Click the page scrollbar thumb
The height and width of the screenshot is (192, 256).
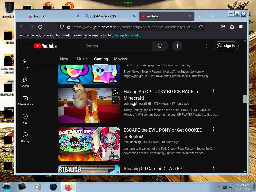point(245,99)
